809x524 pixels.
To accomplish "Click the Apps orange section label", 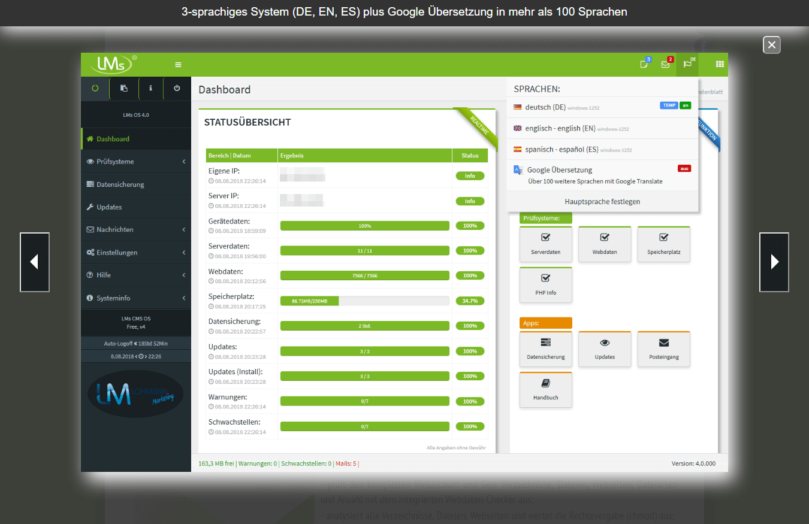I will (546, 323).
